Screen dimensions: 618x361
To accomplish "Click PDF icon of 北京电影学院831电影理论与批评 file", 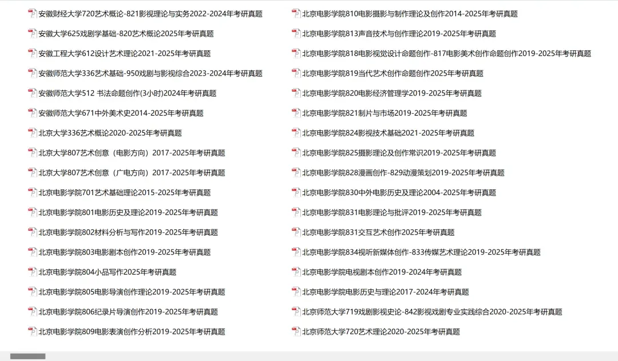I will [296, 212].
